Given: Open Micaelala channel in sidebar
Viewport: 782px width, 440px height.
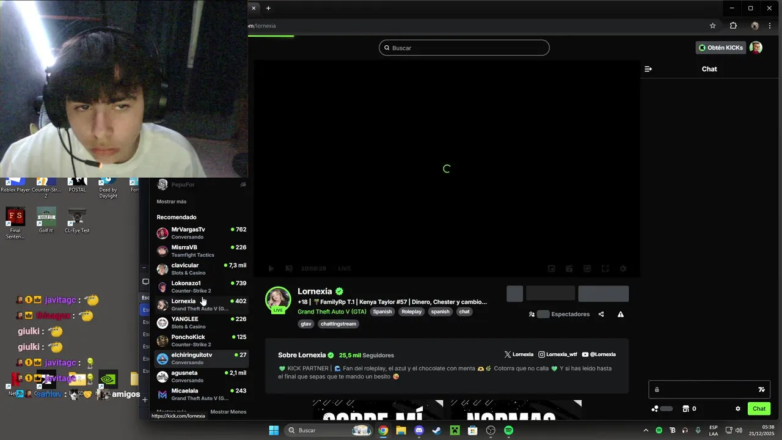Looking at the screenshot, I should tap(201, 394).
